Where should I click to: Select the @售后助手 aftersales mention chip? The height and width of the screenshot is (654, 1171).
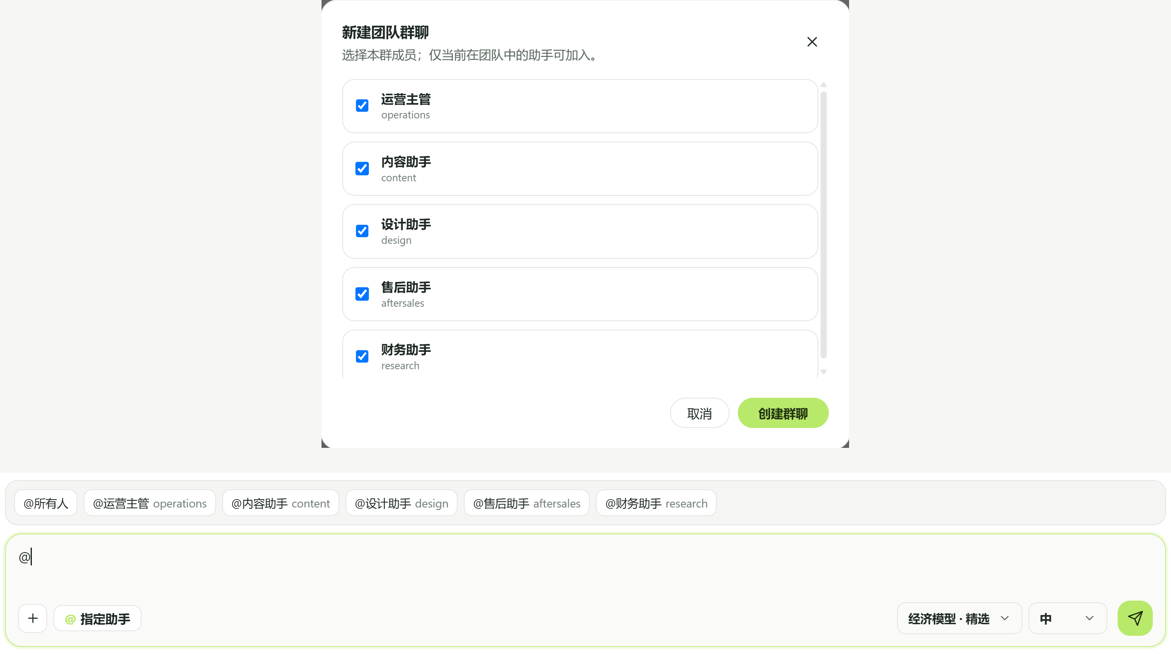click(526, 503)
